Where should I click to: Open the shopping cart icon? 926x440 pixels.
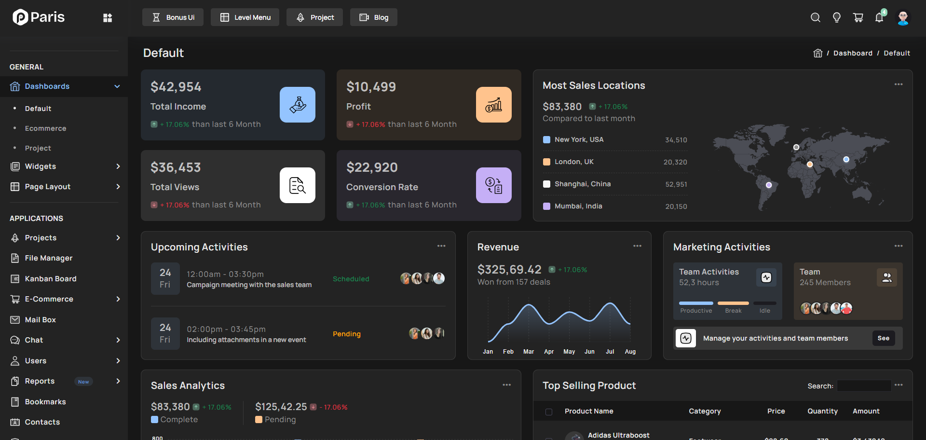tap(858, 18)
